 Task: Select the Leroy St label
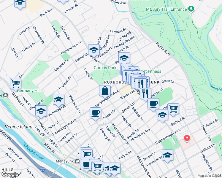pos(24,31)
